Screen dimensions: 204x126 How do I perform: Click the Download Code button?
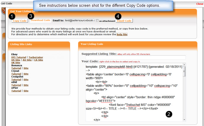pyautogui.click(x=41, y=20)
